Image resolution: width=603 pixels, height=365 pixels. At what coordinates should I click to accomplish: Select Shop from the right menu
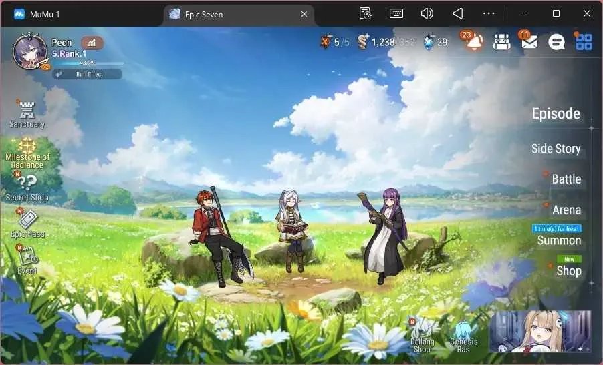569,271
